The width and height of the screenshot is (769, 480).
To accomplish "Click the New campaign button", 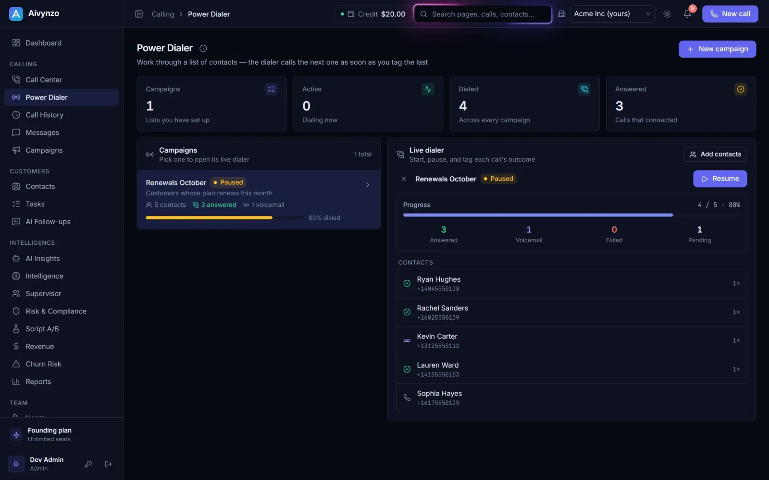I will pos(717,49).
